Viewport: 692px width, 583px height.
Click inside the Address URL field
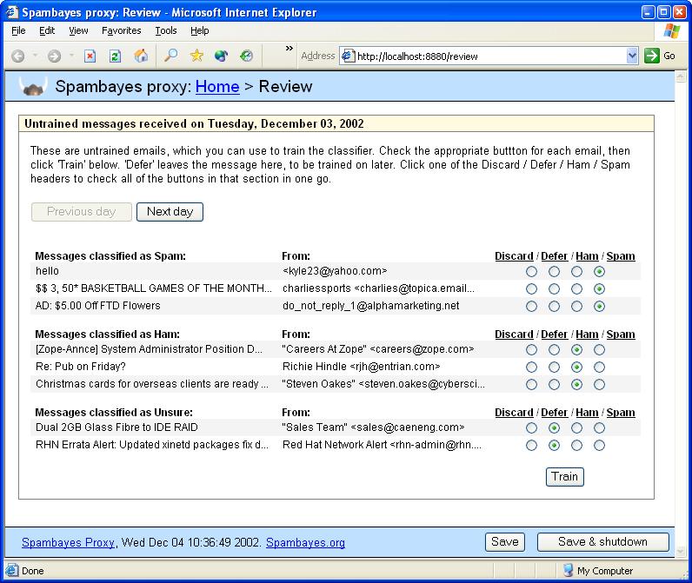487,56
